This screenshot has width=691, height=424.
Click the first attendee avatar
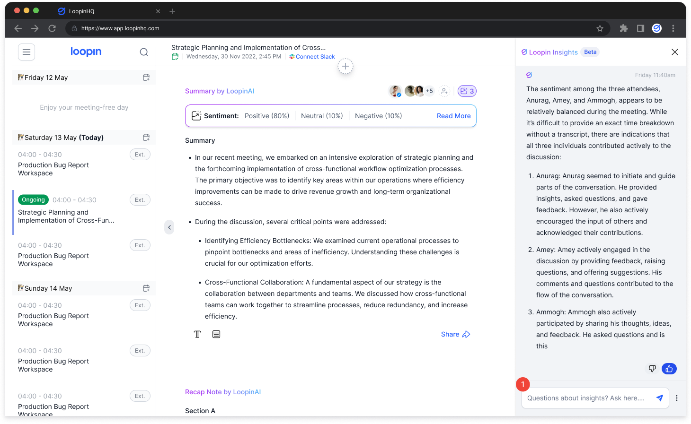395,91
